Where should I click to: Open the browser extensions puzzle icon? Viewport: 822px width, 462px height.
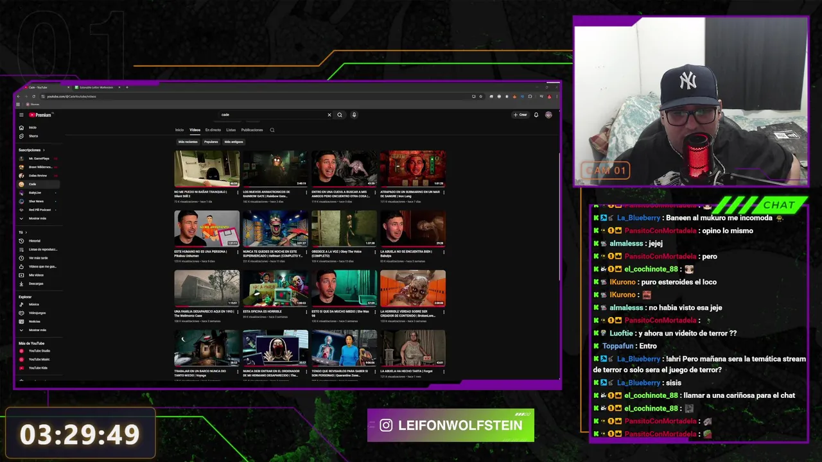530,96
